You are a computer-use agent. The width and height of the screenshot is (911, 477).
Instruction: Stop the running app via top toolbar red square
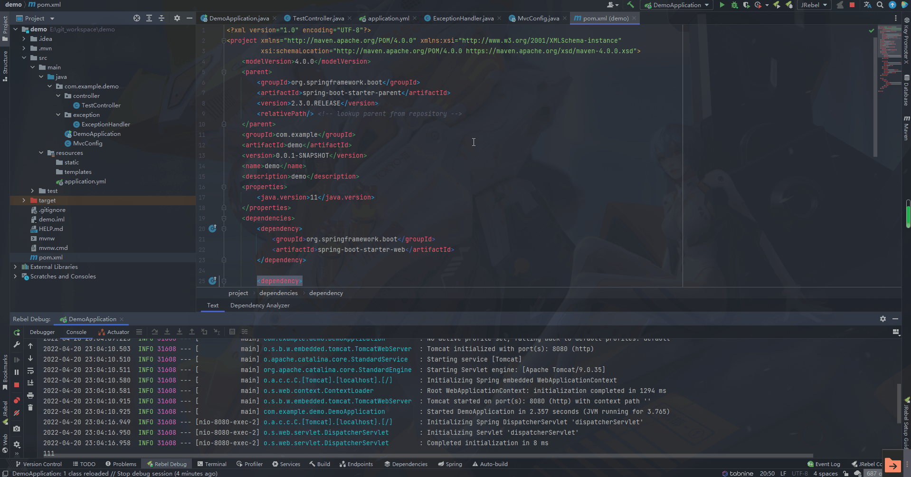coord(852,5)
